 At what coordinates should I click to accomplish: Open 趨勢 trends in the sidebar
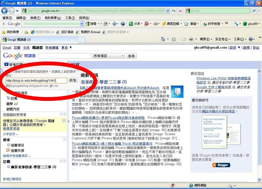click(12, 104)
